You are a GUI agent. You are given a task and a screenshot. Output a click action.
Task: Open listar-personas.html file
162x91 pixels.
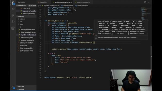click(x=27, y=48)
